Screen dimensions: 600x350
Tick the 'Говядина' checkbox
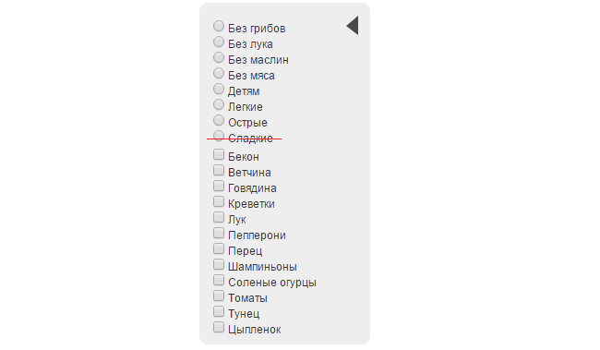[x=219, y=186]
